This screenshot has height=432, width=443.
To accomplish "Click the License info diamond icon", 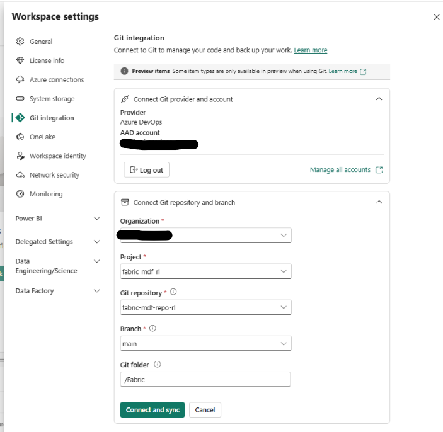I will (x=20, y=60).
